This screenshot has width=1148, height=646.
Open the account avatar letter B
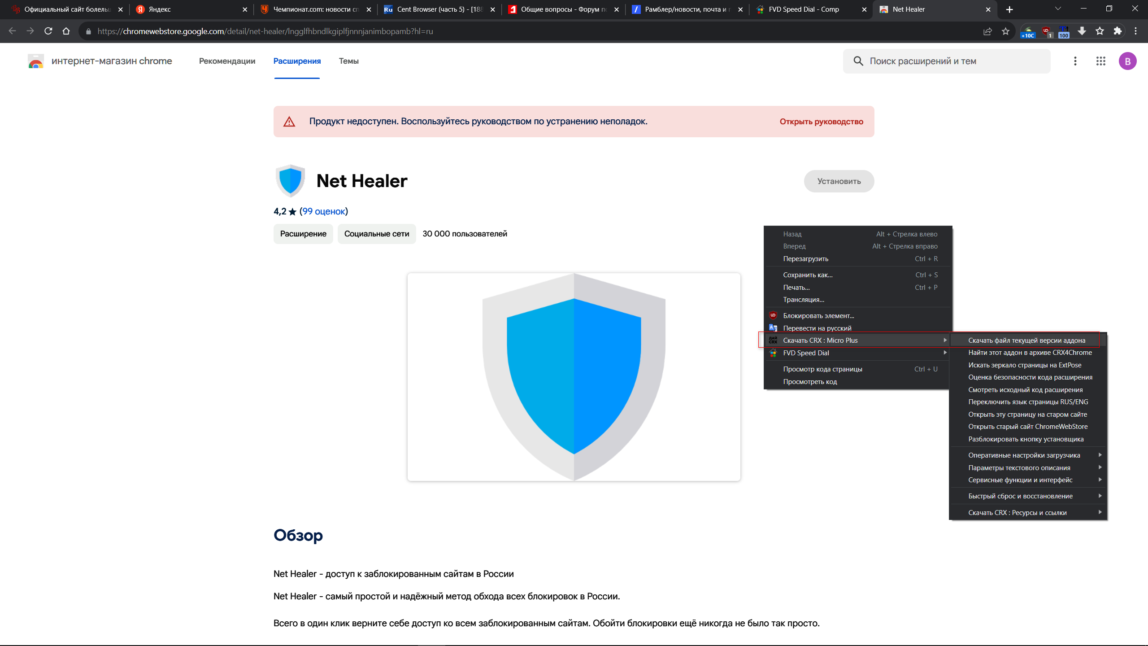point(1127,61)
